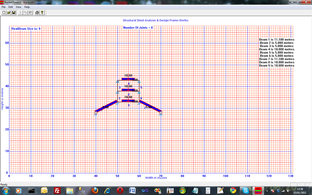
Task: Click the 'Ready' status bar text
Action: [4, 185]
